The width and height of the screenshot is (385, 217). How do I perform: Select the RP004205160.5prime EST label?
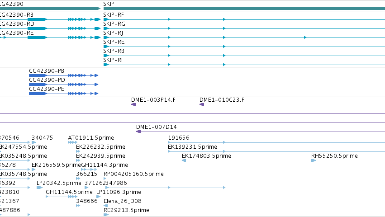point(133,174)
